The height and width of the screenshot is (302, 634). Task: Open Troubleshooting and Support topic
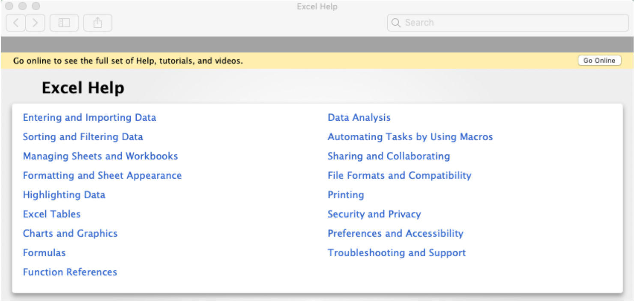pyautogui.click(x=397, y=253)
